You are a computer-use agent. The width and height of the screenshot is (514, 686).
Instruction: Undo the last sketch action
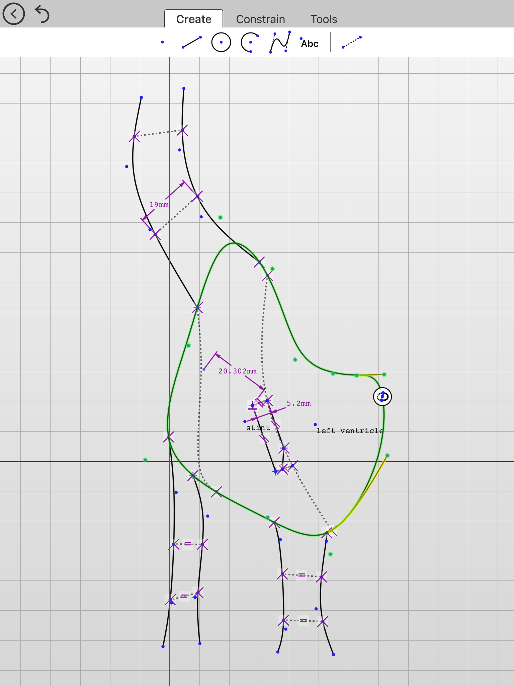(42, 14)
